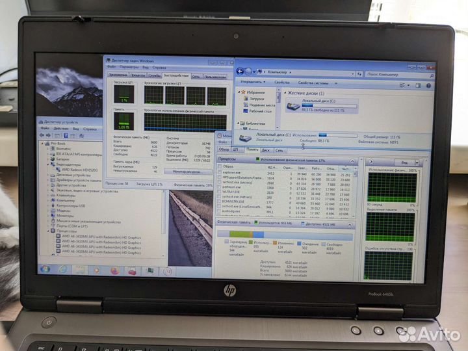The height and width of the screenshot is (351, 468).
Task: Click Forward arrow in Device Manager toolbar
Action: 49,135
